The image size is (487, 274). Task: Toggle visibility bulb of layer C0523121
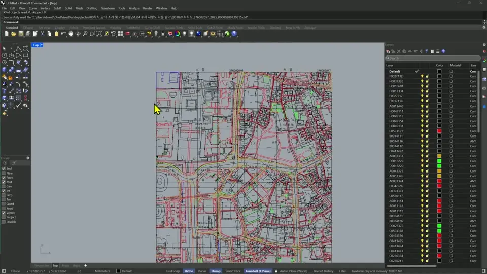(x=422, y=131)
